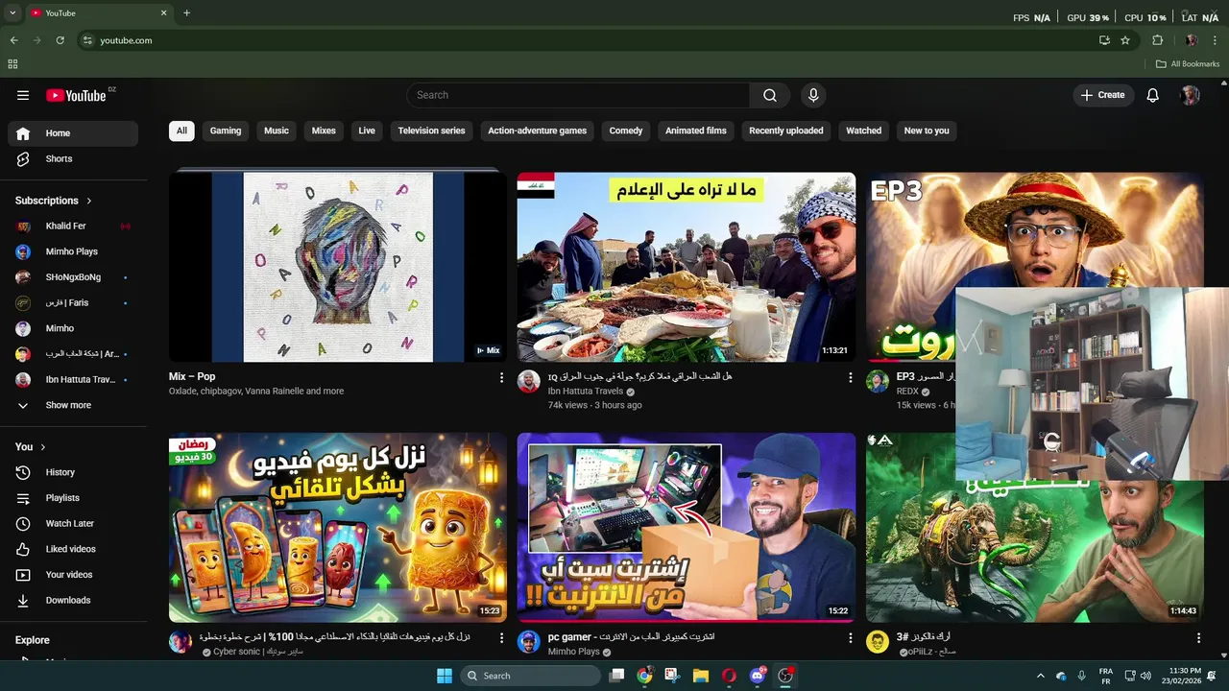Open Your videos page

(x=73, y=575)
